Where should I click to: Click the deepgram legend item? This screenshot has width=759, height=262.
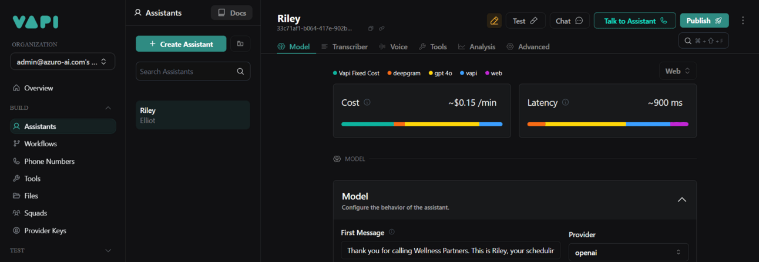tap(404, 73)
